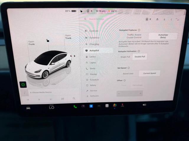
Task: Set speed to Current Speed
Action: (149, 73)
